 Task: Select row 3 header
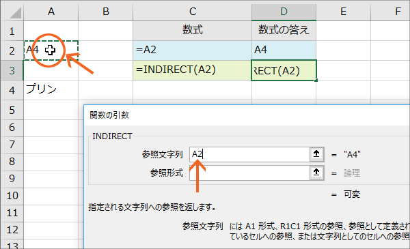coord(12,70)
